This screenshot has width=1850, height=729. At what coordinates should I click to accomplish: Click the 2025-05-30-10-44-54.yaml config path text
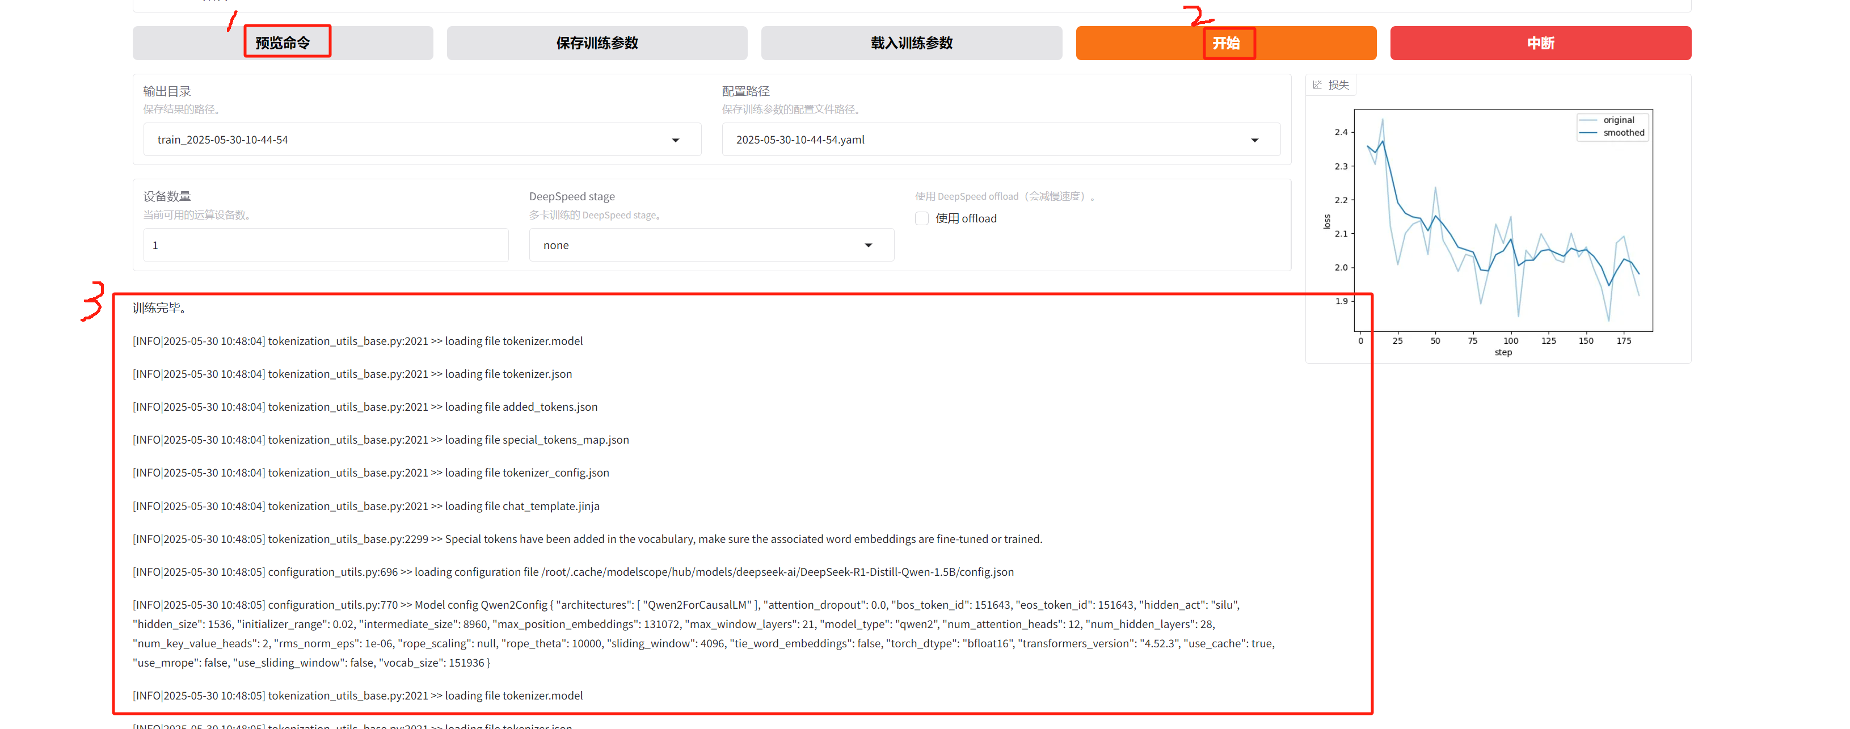[799, 140]
